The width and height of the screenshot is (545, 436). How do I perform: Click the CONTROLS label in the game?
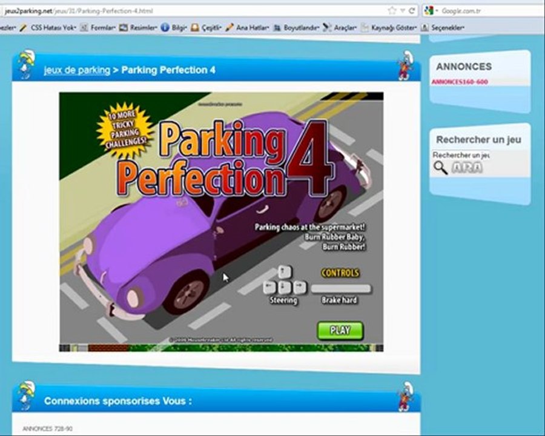[x=340, y=273]
